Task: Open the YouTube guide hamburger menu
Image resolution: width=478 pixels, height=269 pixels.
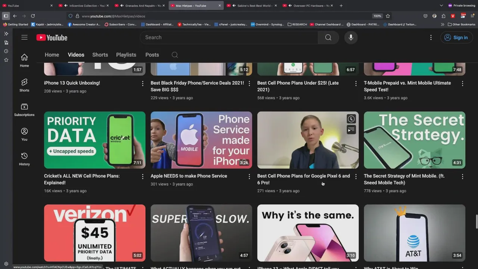Action: click(24, 37)
